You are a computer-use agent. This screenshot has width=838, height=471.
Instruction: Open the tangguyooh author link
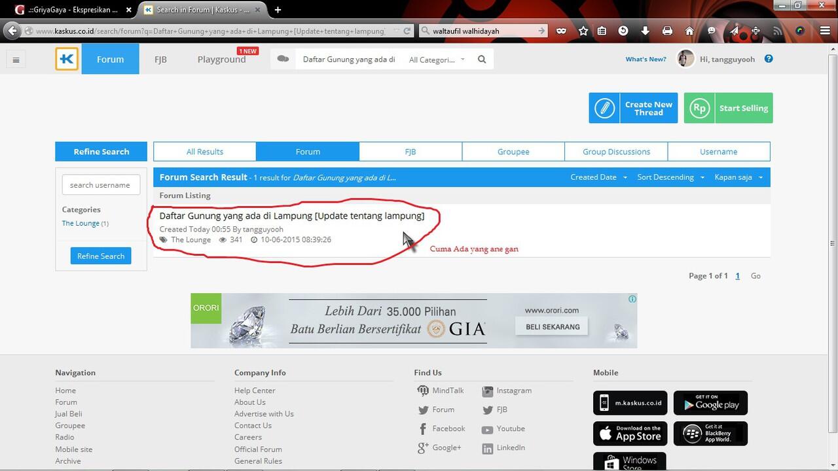263,230
